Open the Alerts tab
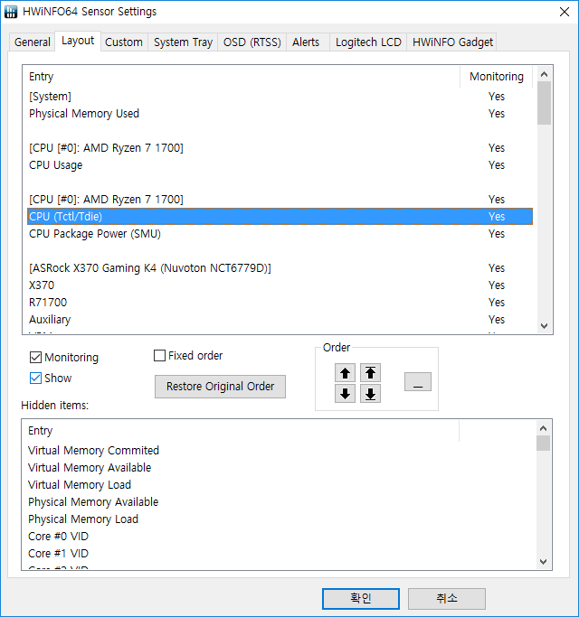This screenshot has width=579, height=617. [306, 42]
